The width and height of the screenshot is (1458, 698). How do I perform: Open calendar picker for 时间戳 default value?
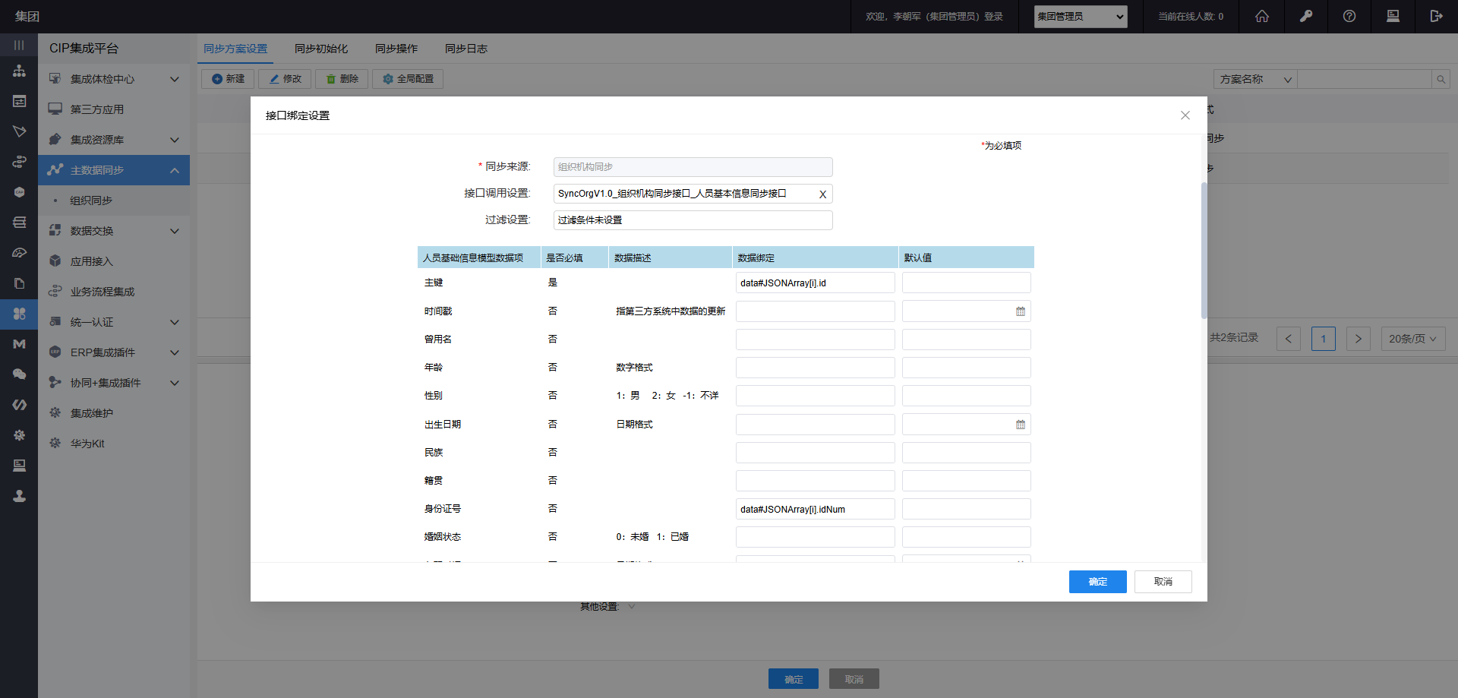click(x=1020, y=311)
